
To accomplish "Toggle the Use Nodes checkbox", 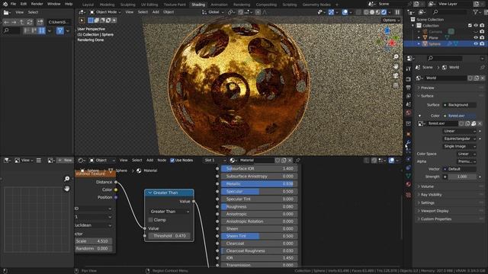I will [x=172, y=161].
